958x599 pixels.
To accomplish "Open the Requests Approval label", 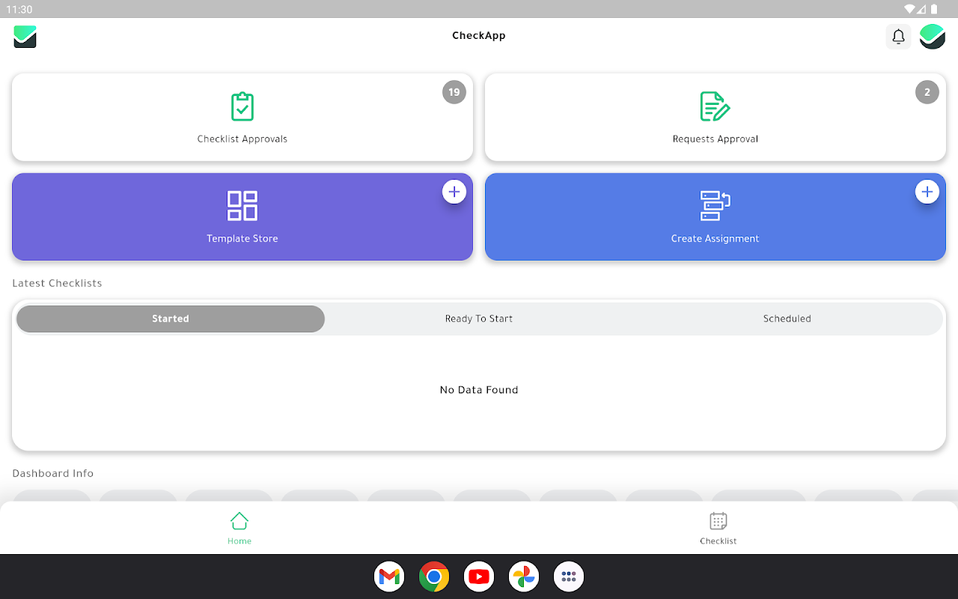I will (x=716, y=139).
